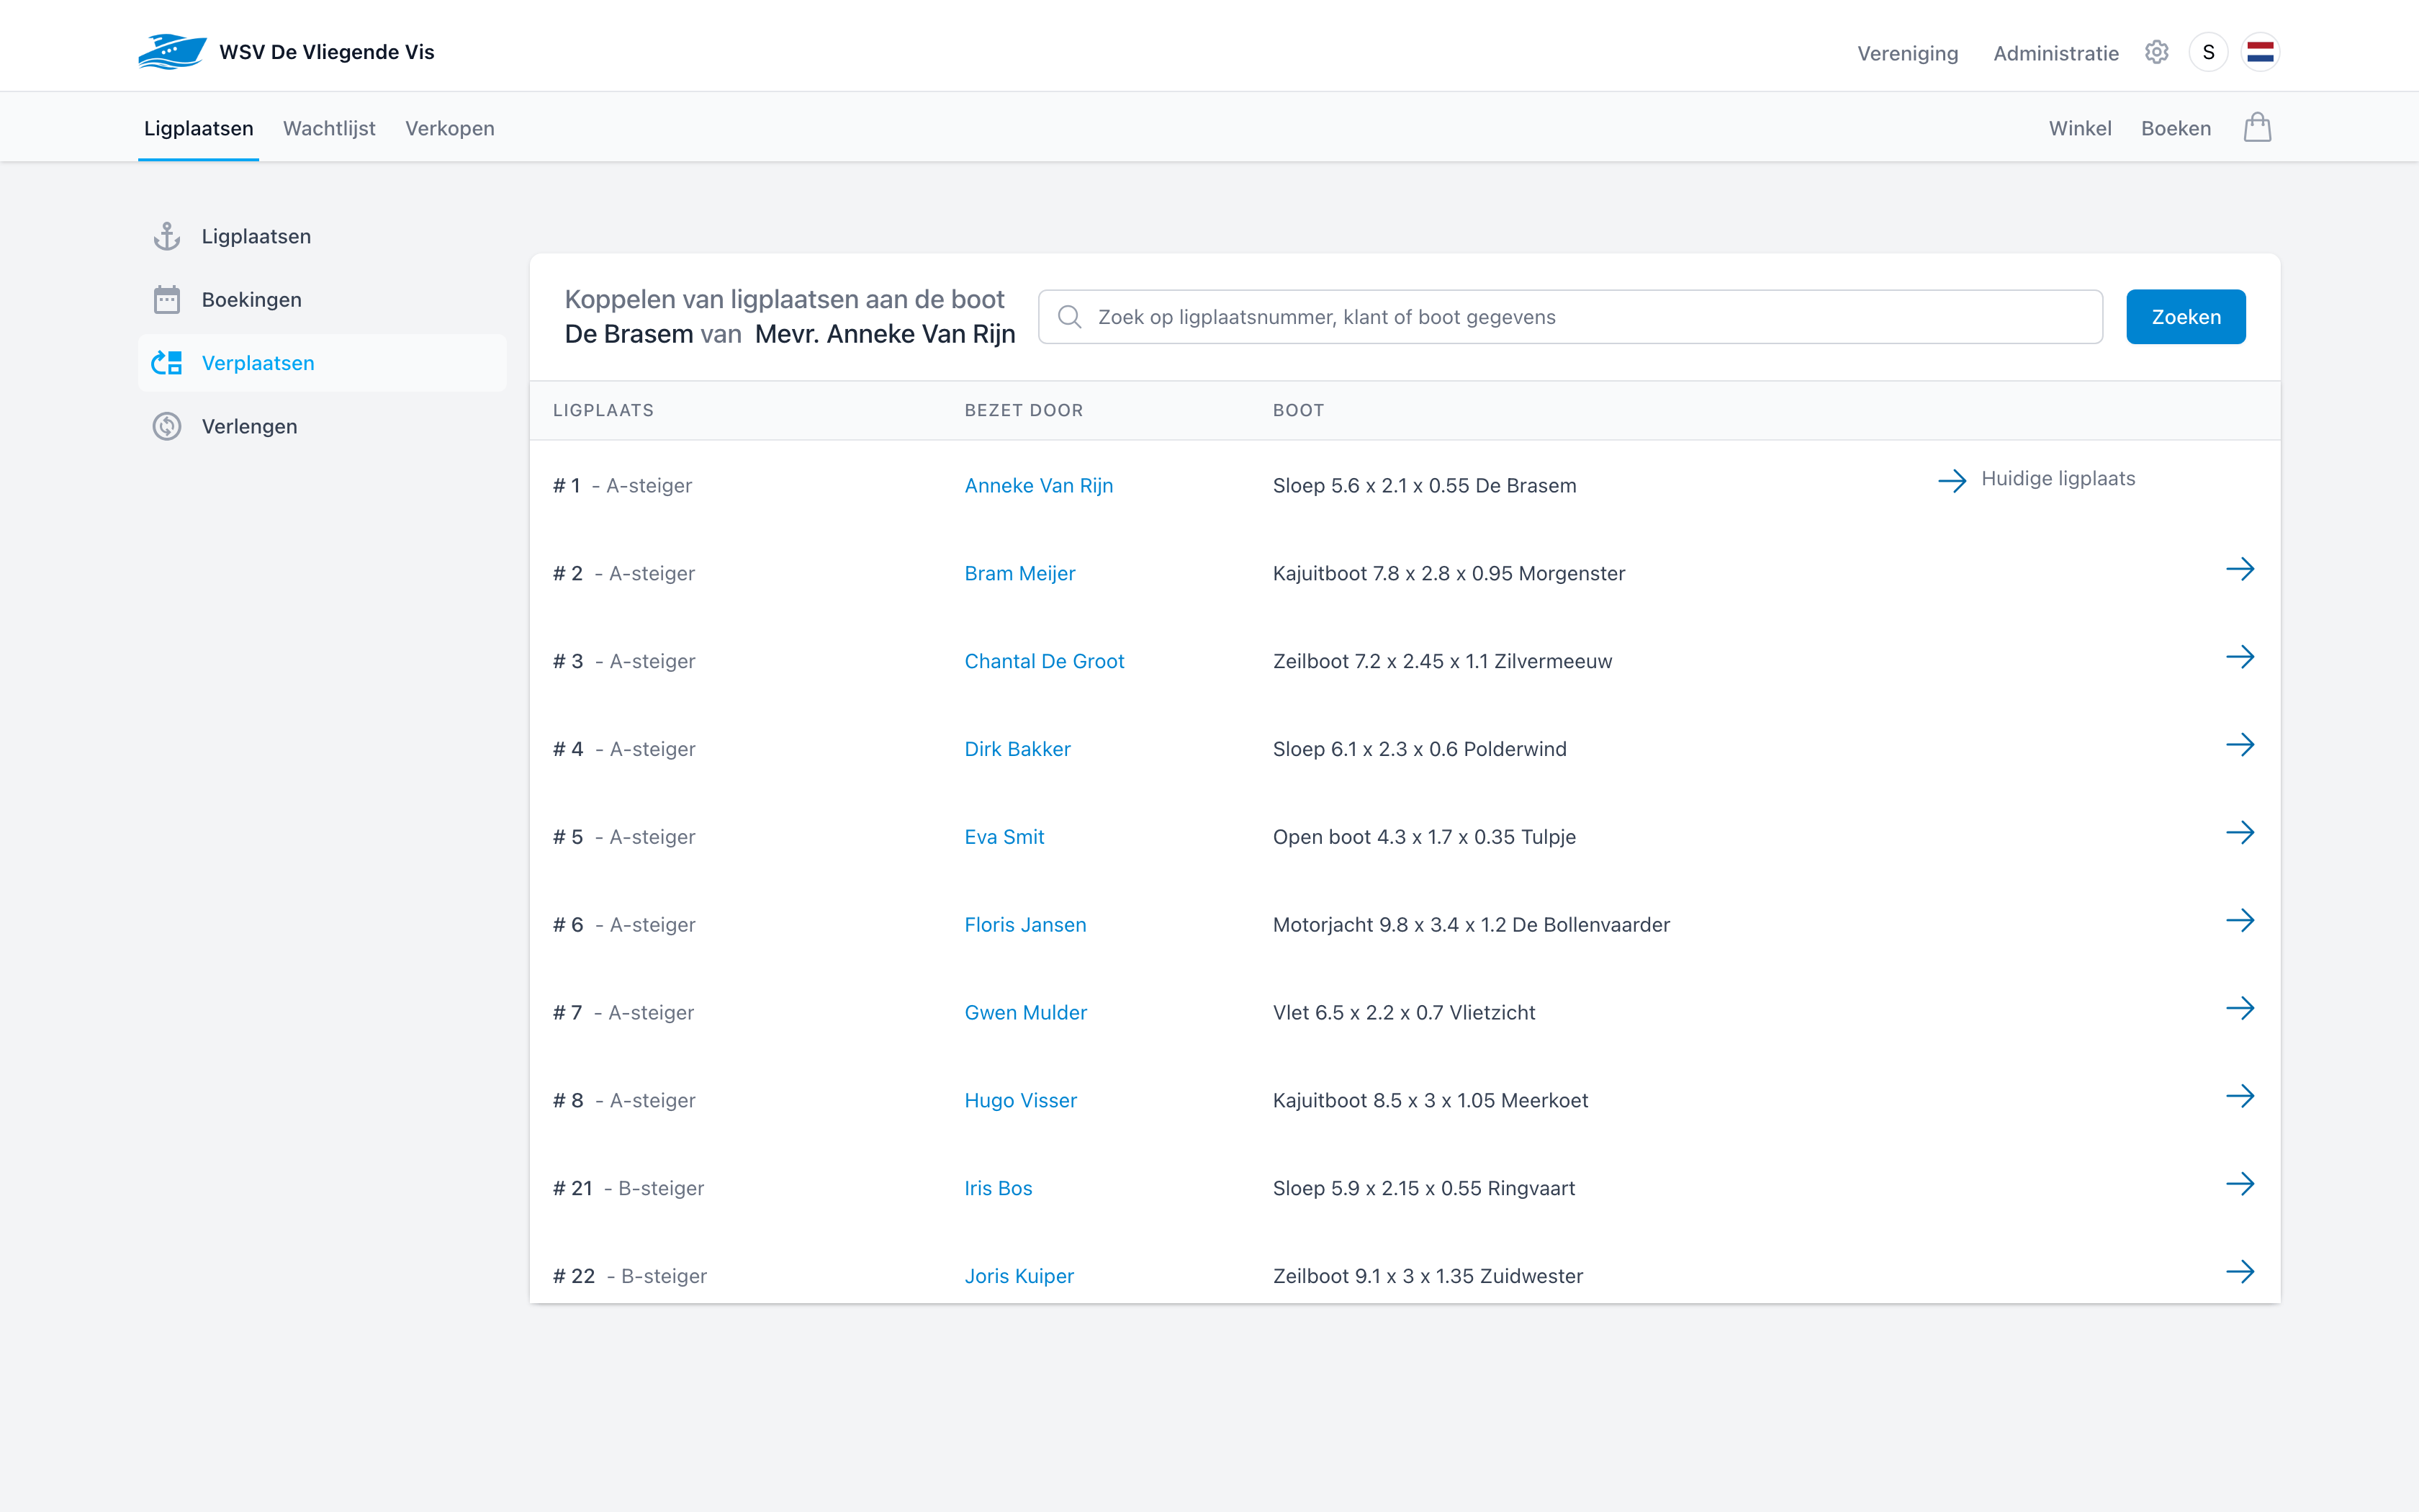2419x1512 pixels.
Task: Click the move icon beside Verplaatsen
Action: [167, 363]
